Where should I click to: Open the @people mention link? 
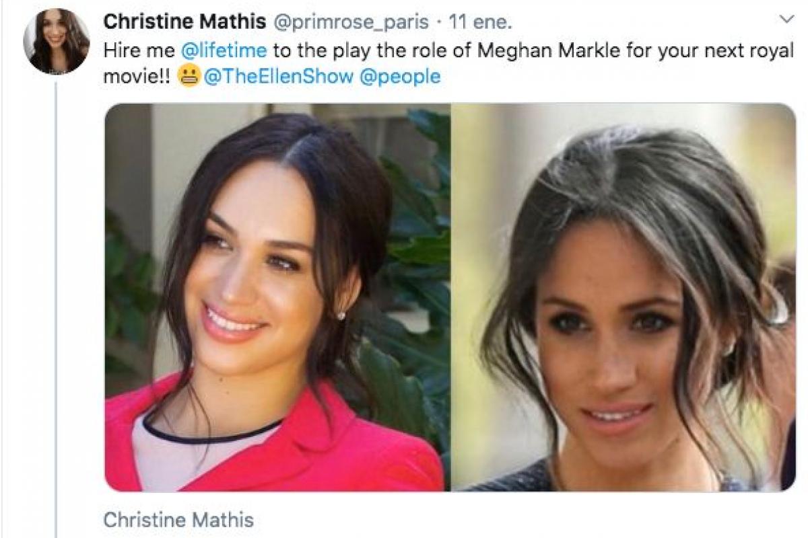click(x=400, y=77)
